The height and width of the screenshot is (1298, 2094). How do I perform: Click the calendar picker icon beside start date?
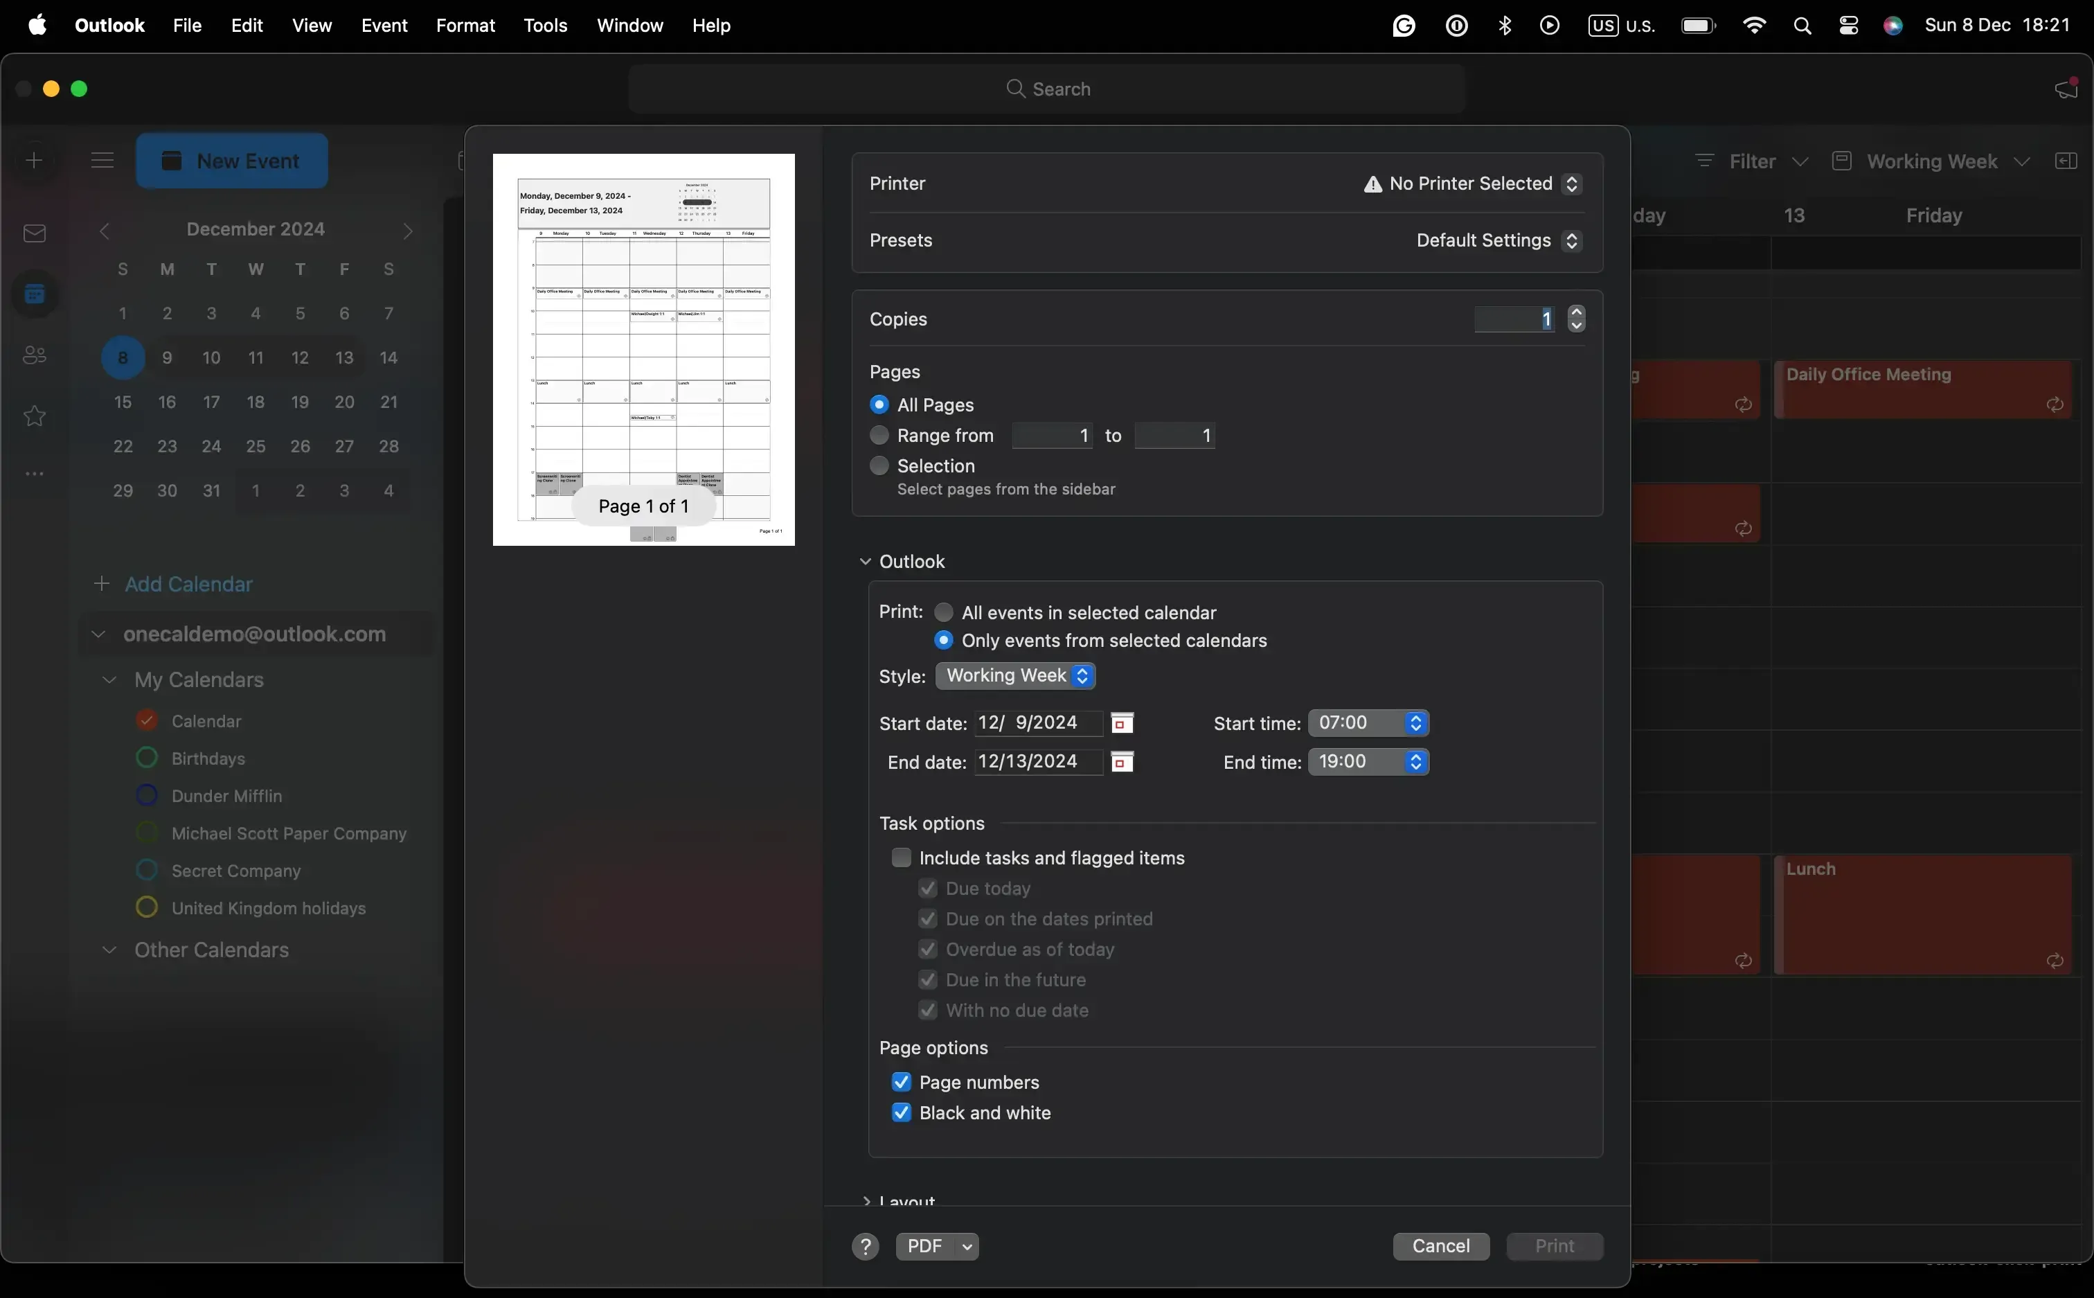click(x=1122, y=723)
